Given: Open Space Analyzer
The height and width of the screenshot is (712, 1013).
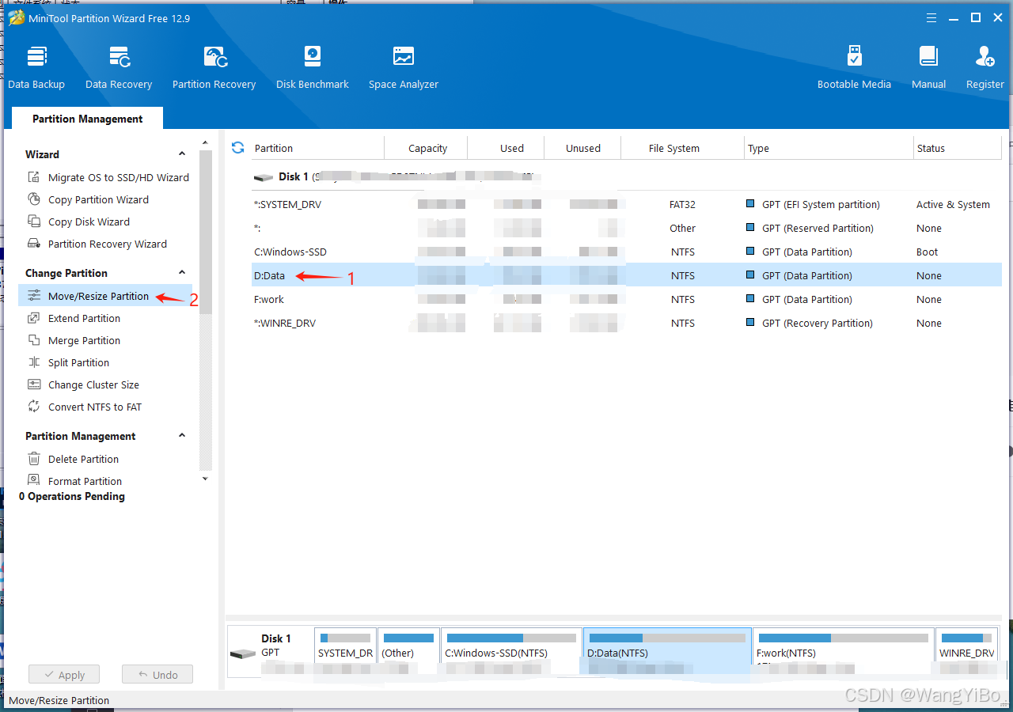Looking at the screenshot, I should [x=404, y=68].
